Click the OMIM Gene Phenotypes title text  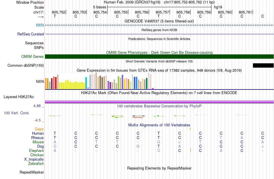coord(159,52)
